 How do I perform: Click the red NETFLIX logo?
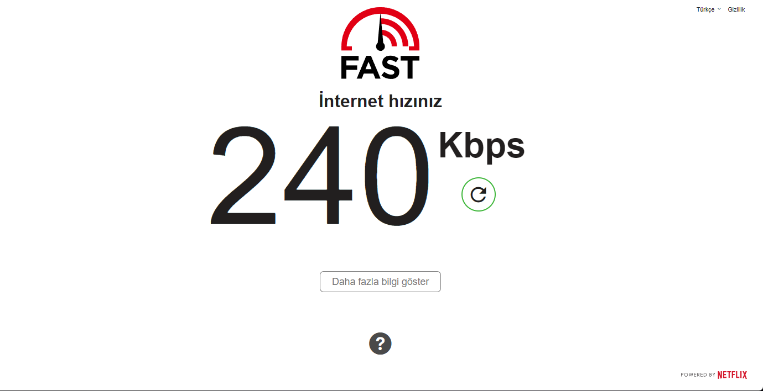(x=732, y=375)
